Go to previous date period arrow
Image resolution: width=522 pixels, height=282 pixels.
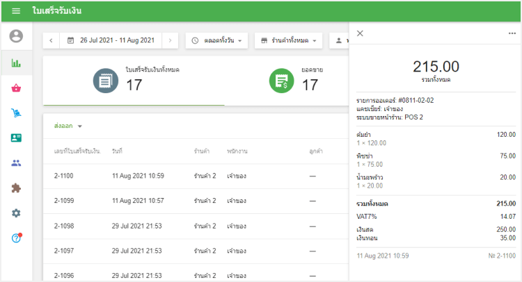tap(51, 41)
